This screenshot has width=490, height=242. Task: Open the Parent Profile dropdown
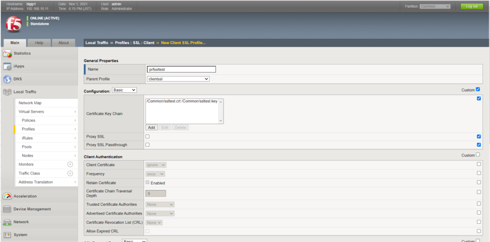[x=178, y=79]
